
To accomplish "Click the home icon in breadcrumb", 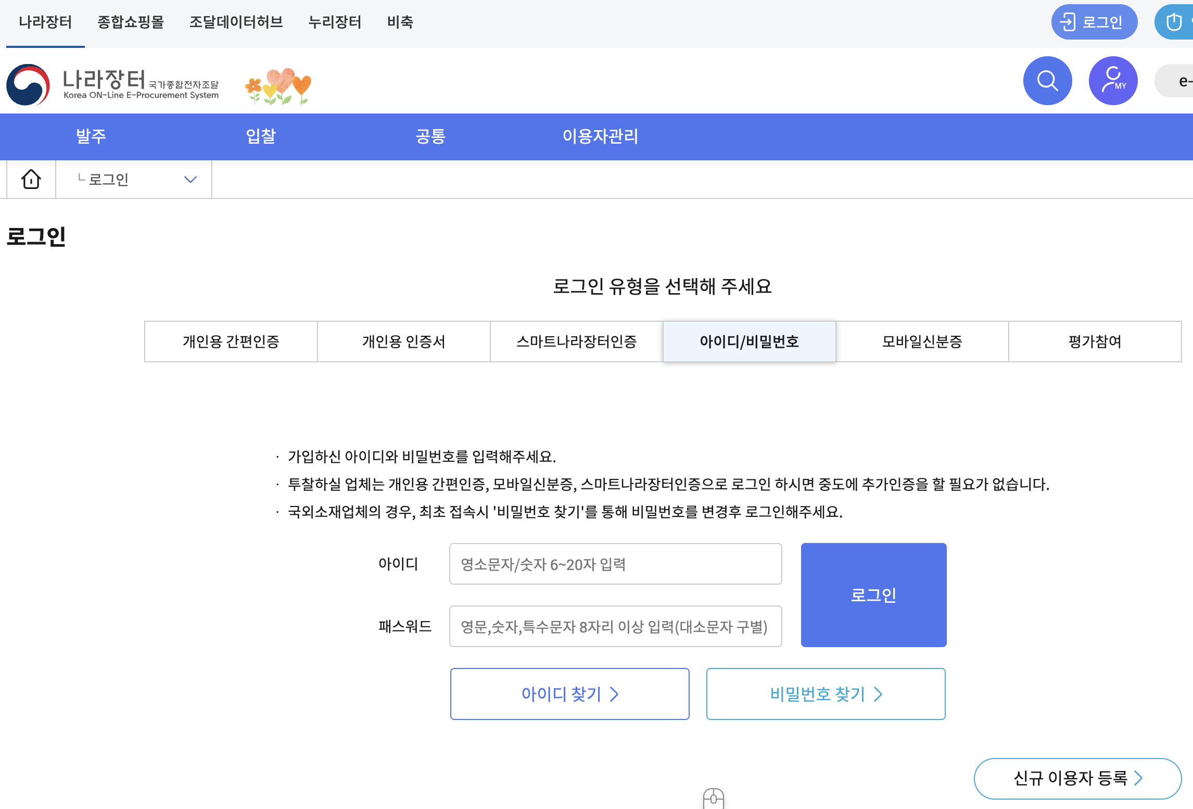I will point(31,179).
